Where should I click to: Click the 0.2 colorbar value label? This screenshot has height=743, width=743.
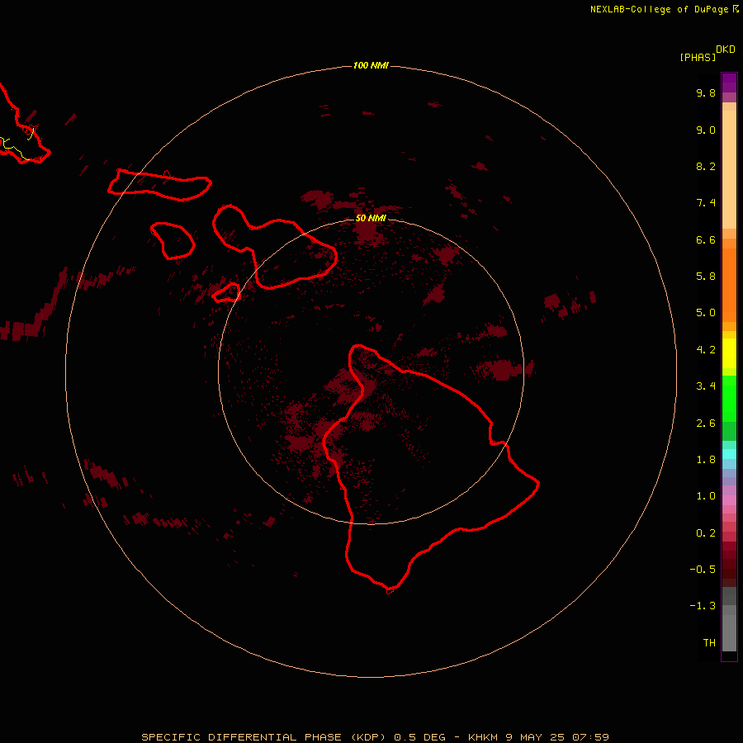tap(706, 533)
